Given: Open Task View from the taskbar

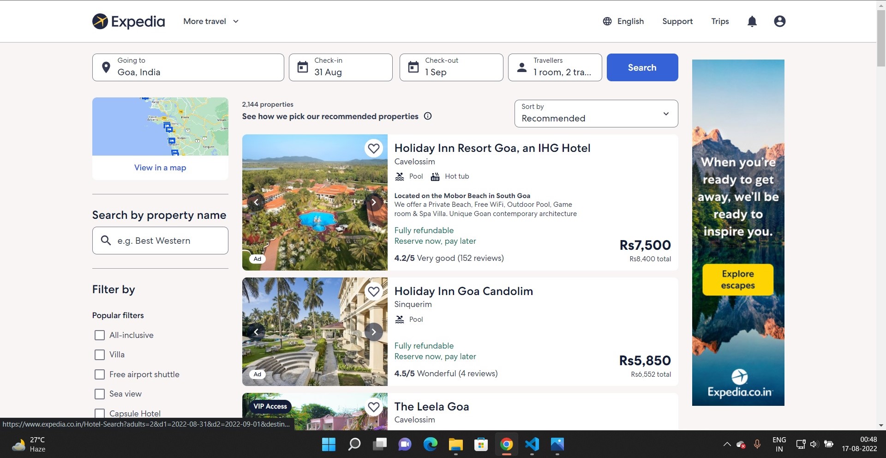Looking at the screenshot, I should (x=379, y=444).
